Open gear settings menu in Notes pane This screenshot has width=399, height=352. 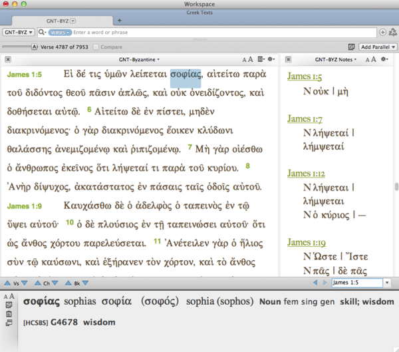pos(384,60)
